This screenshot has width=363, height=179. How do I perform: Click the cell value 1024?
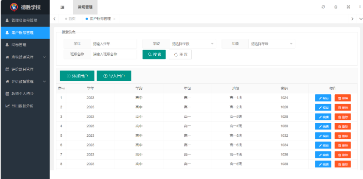284,98
